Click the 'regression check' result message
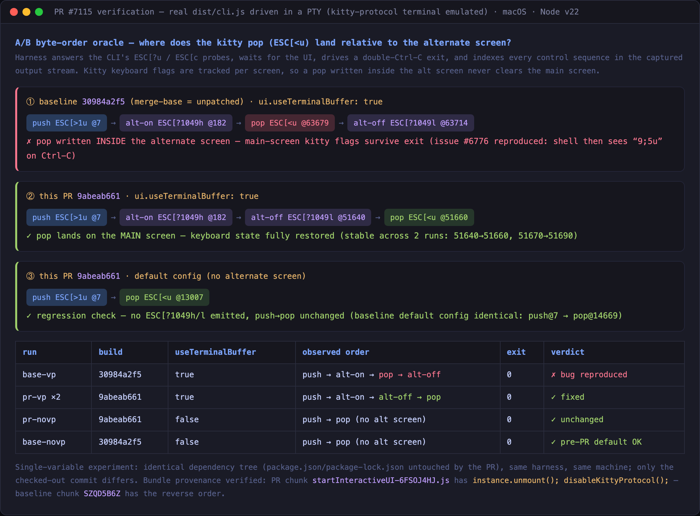This screenshot has height=516, width=700. [324, 316]
